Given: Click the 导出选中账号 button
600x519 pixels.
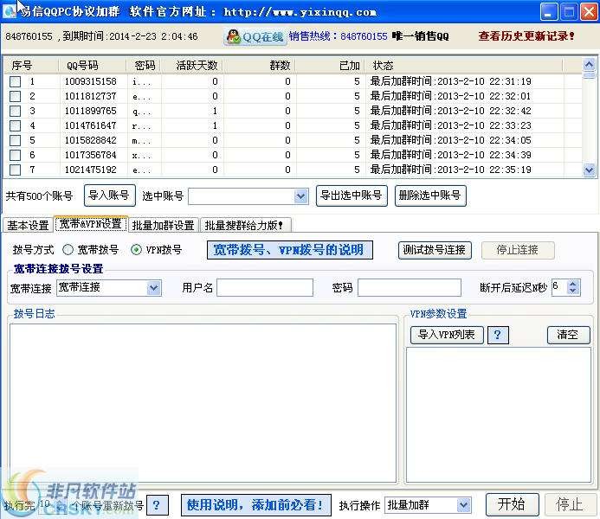Looking at the screenshot, I should point(352,195).
